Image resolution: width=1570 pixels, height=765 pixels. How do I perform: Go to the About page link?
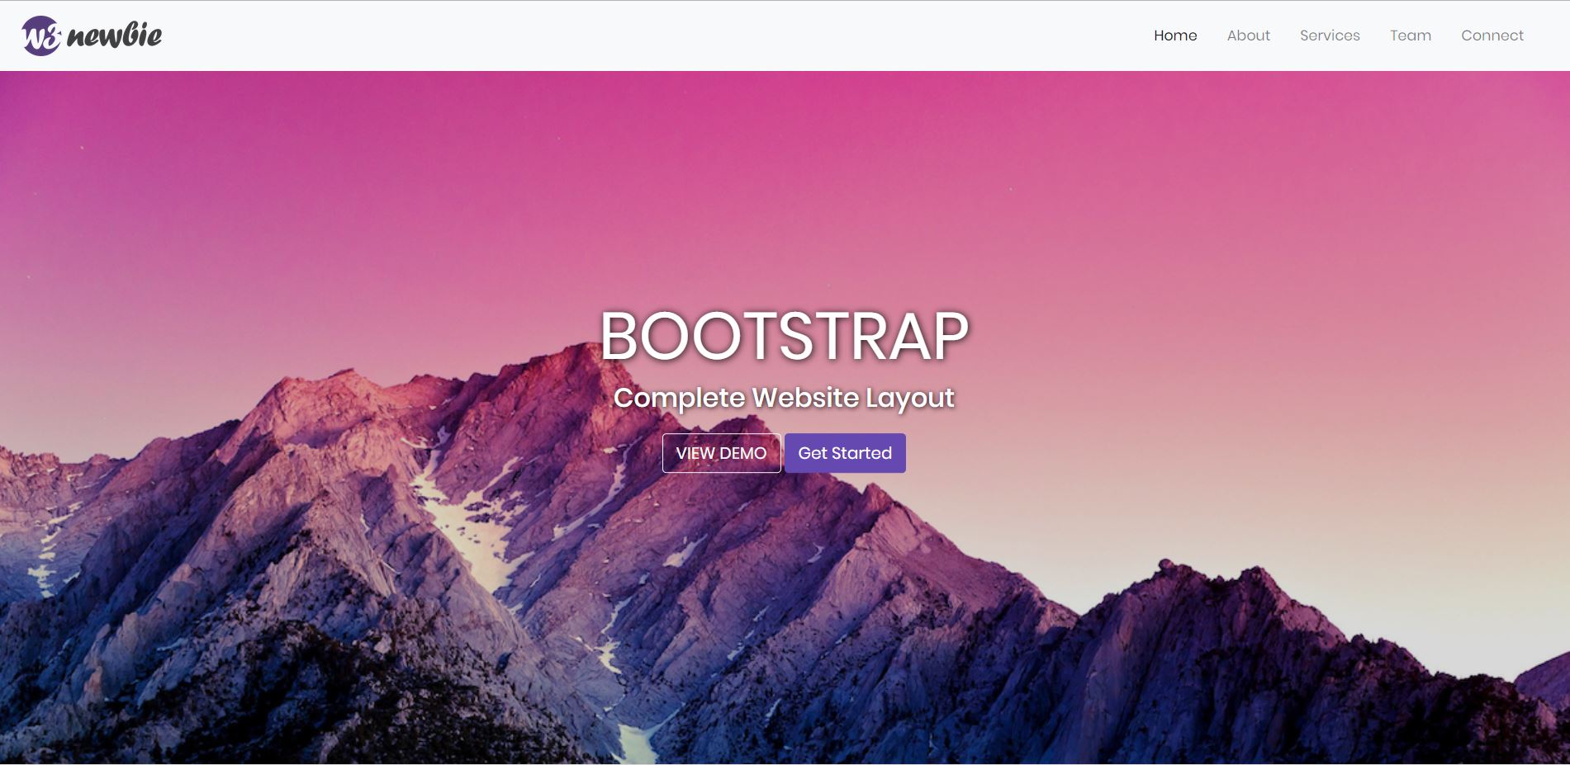1248,35
